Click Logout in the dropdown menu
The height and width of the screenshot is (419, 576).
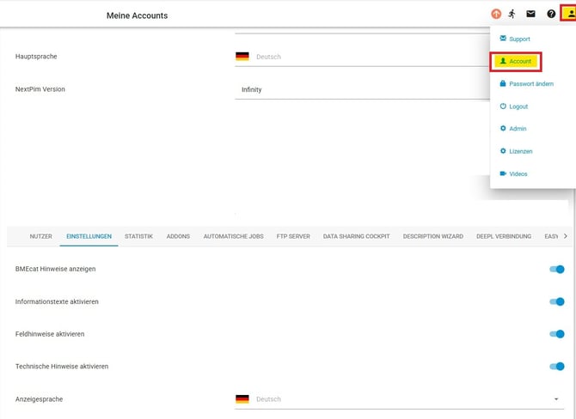pyautogui.click(x=518, y=106)
